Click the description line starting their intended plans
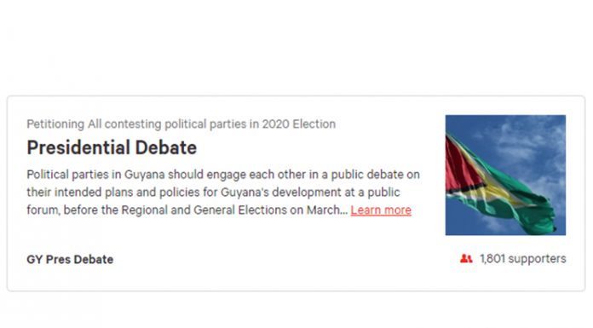The width and height of the screenshot is (593, 328). (213, 193)
